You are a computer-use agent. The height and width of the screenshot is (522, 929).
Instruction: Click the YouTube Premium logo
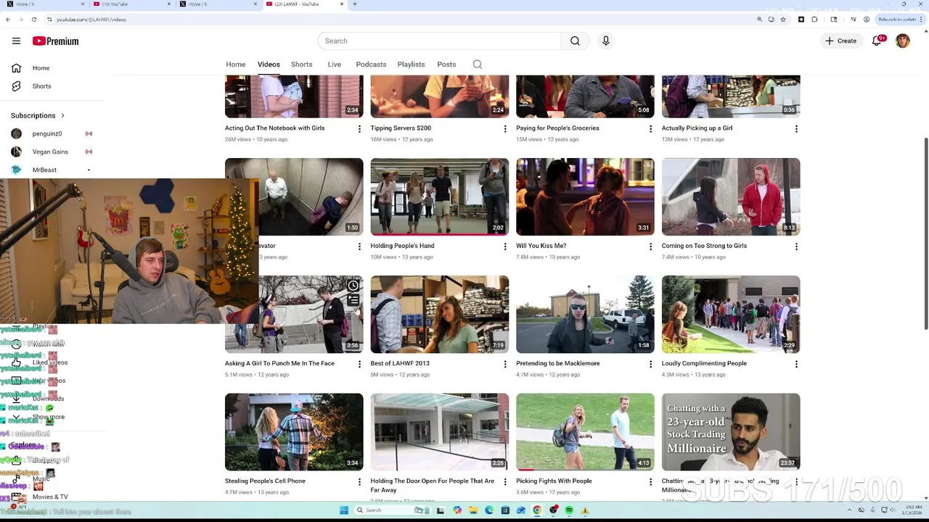pos(55,41)
